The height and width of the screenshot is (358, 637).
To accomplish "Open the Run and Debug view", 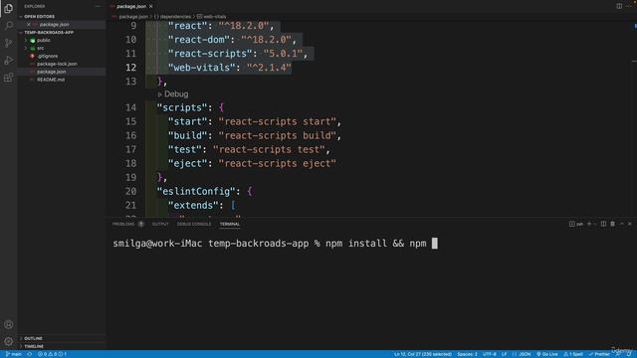I will 8,61.
